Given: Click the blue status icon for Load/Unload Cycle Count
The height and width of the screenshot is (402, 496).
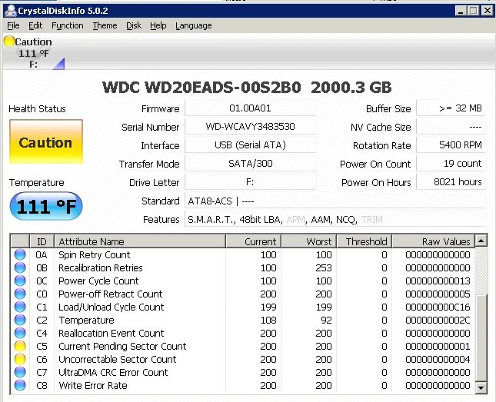Looking at the screenshot, I should pyautogui.click(x=20, y=307).
